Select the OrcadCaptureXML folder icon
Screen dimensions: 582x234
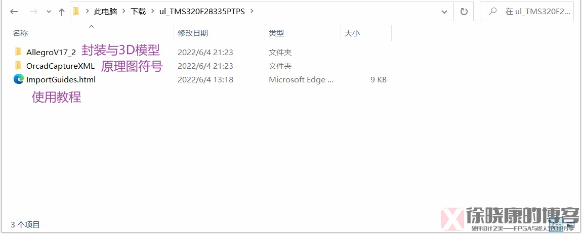[18, 66]
